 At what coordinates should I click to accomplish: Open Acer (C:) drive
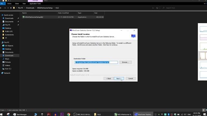pyautogui.click(x=8, y=69)
